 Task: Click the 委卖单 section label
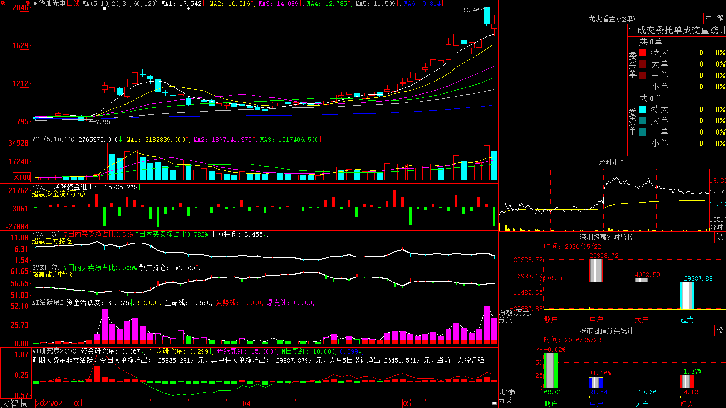pyautogui.click(x=633, y=121)
